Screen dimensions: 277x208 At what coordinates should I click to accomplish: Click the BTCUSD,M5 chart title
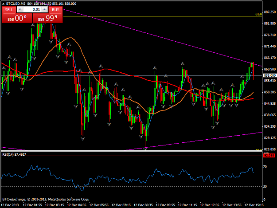click(16, 4)
